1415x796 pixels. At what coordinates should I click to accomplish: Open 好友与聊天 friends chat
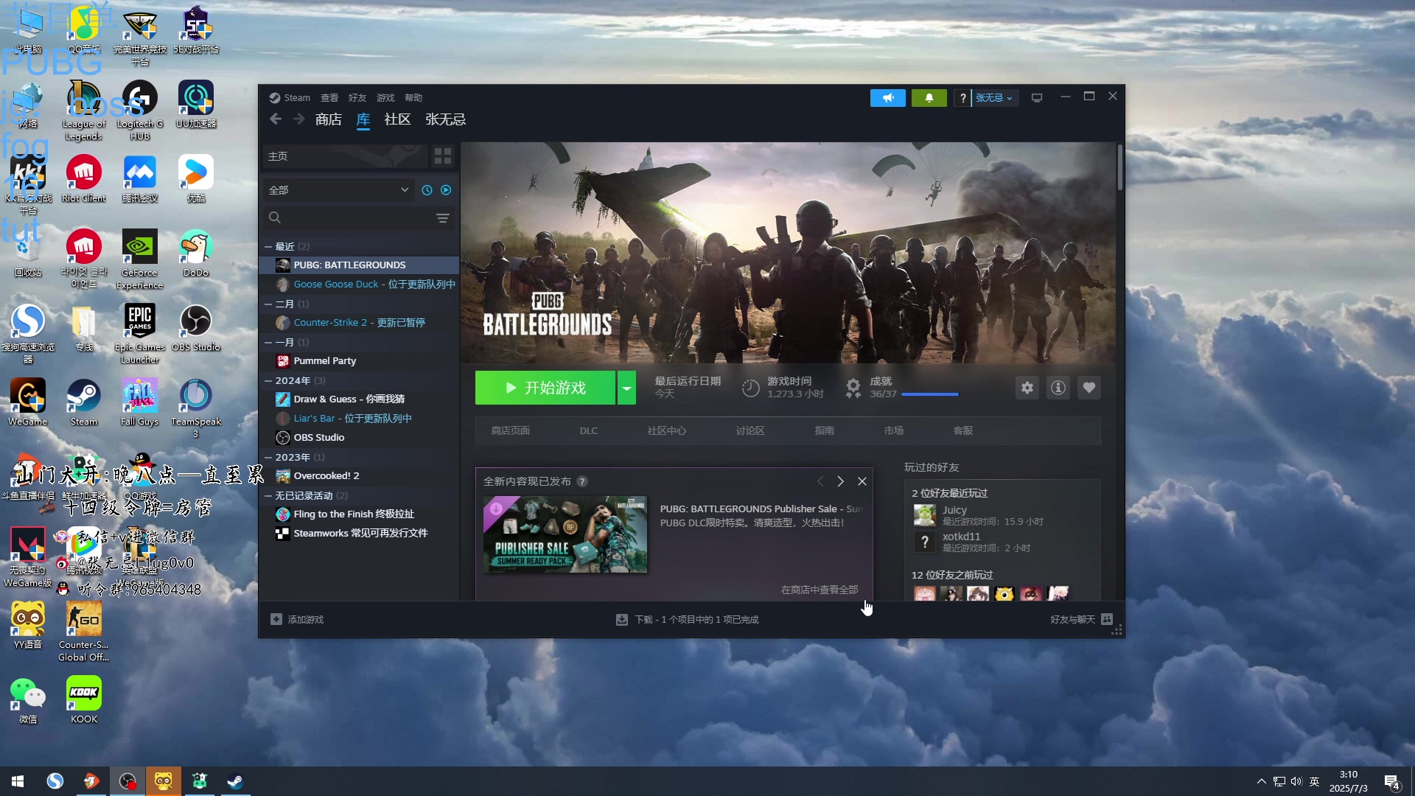click(x=1081, y=620)
